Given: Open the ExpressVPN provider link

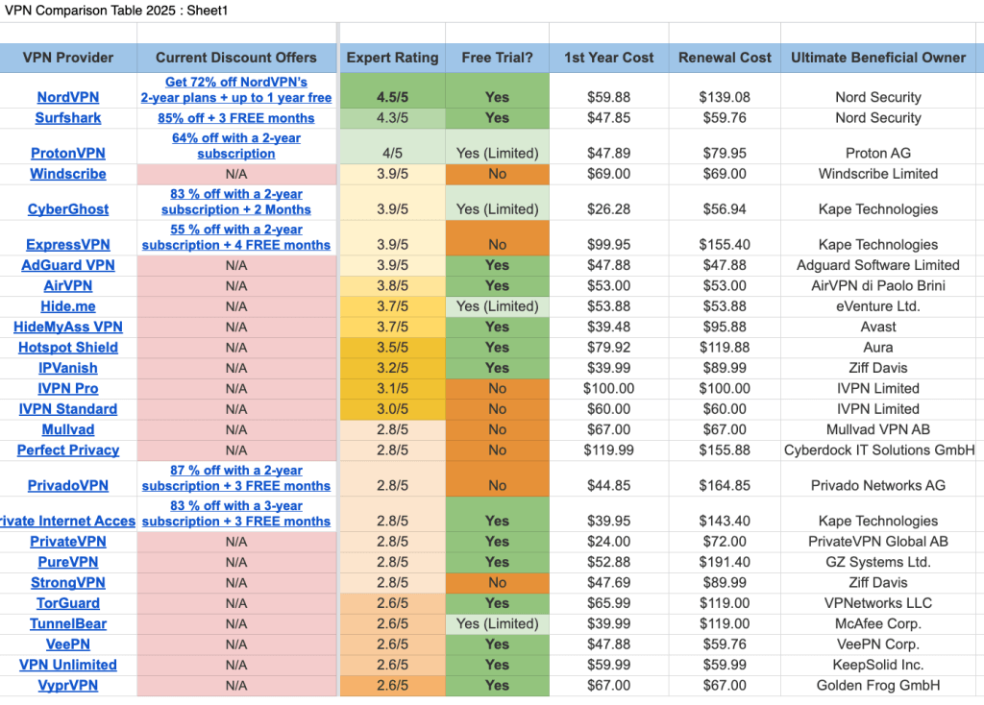Looking at the screenshot, I should (x=68, y=245).
